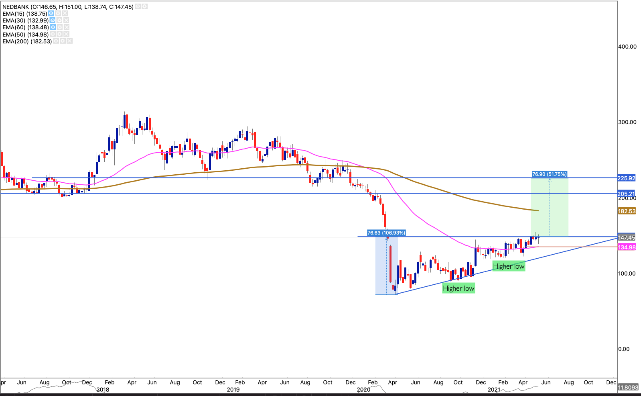Click the 205.21 price level label
The height and width of the screenshot is (396, 641).
tap(626, 194)
